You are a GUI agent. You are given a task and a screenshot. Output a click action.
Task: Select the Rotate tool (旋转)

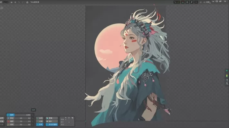(x=11, y=115)
